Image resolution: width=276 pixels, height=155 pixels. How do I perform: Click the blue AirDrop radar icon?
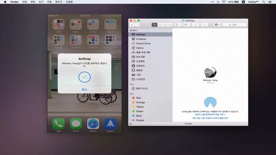210,102
